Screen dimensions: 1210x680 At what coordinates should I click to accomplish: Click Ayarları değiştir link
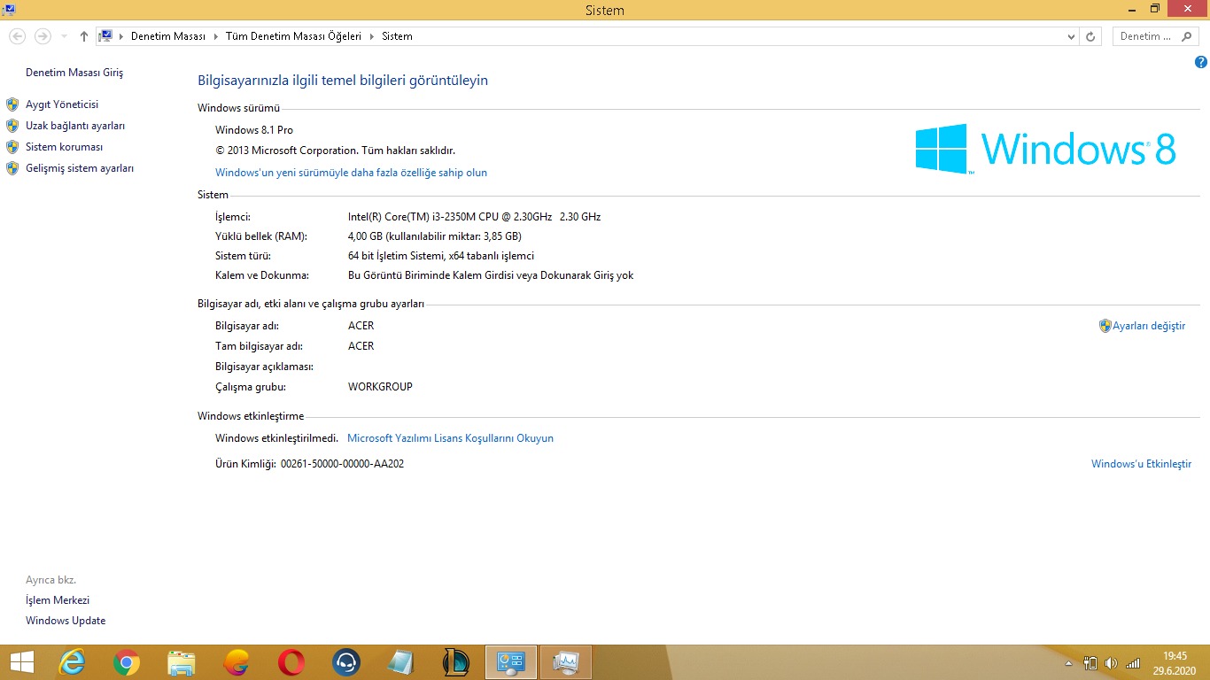1149,326
